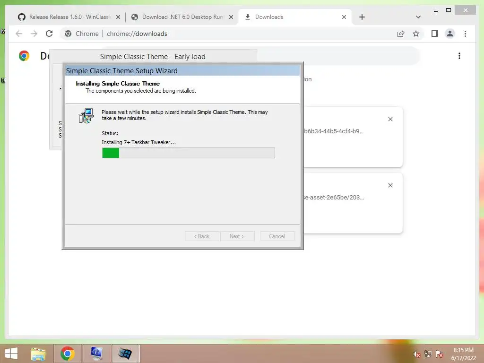484x363 pixels.
Task: Click the muted volume tray icon
Action: click(x=417, y=354)
